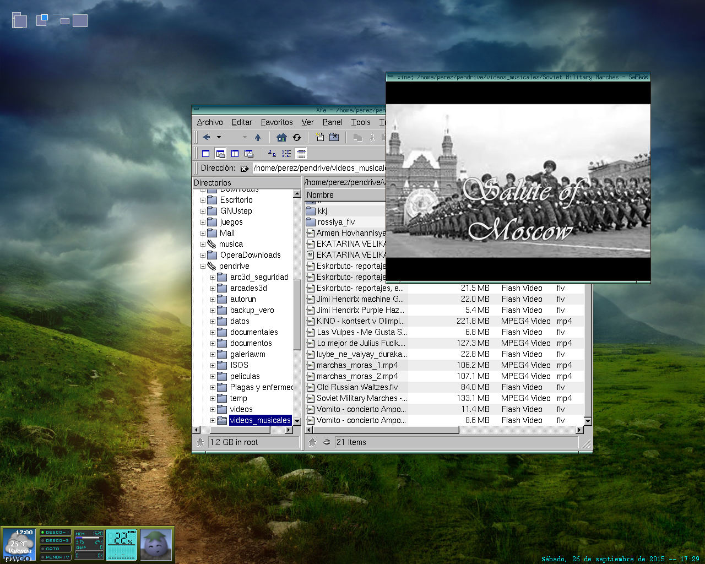Image resolution: width=705 pixels, height=564 pixels.
Task: Switch to two panels view
Action: 235,154
